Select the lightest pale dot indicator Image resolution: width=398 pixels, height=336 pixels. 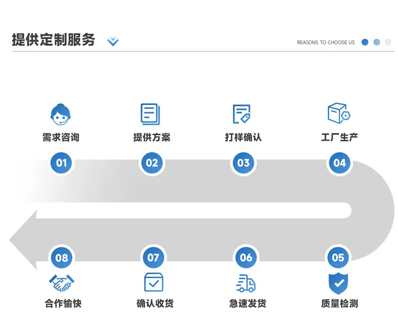click(x=388, y=42)
